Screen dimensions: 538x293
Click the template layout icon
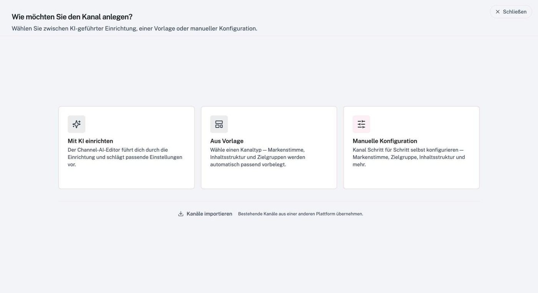(219, 124)
